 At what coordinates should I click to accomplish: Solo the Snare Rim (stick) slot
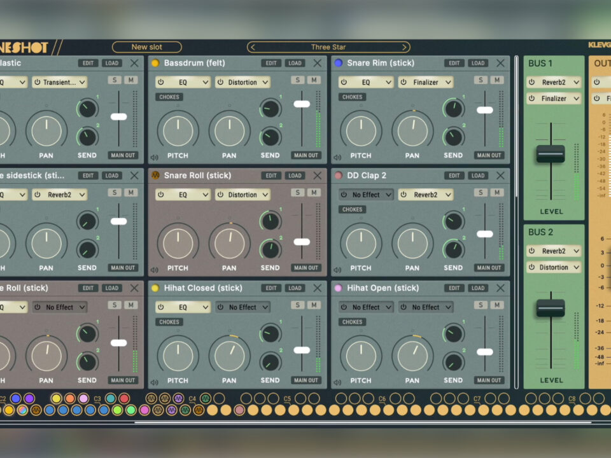(x=481, y=80)
